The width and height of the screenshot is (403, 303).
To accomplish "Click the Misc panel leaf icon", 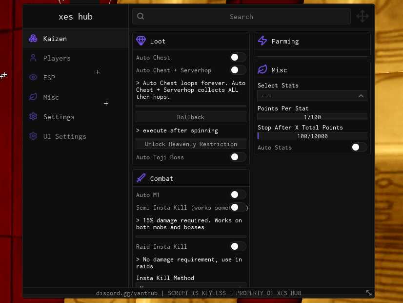I will click(262, 69).
